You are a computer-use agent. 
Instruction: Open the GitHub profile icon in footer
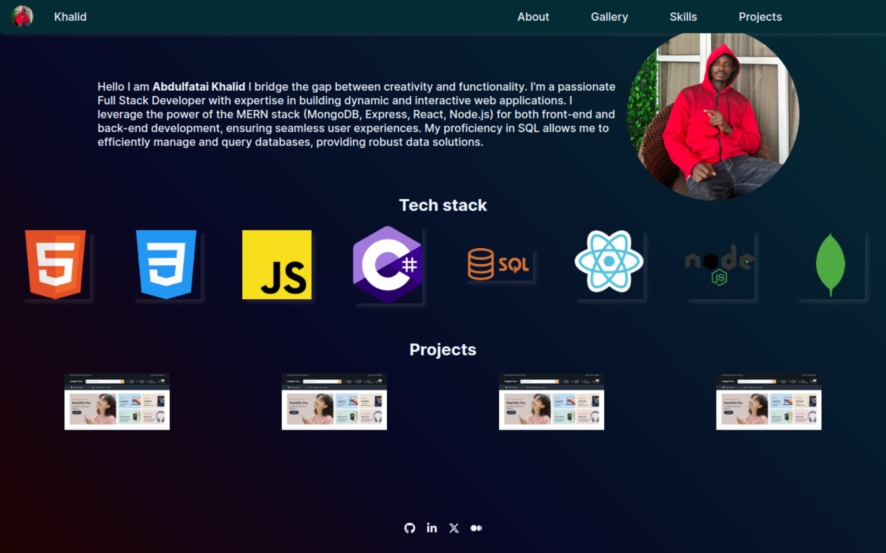coord(410,527)
